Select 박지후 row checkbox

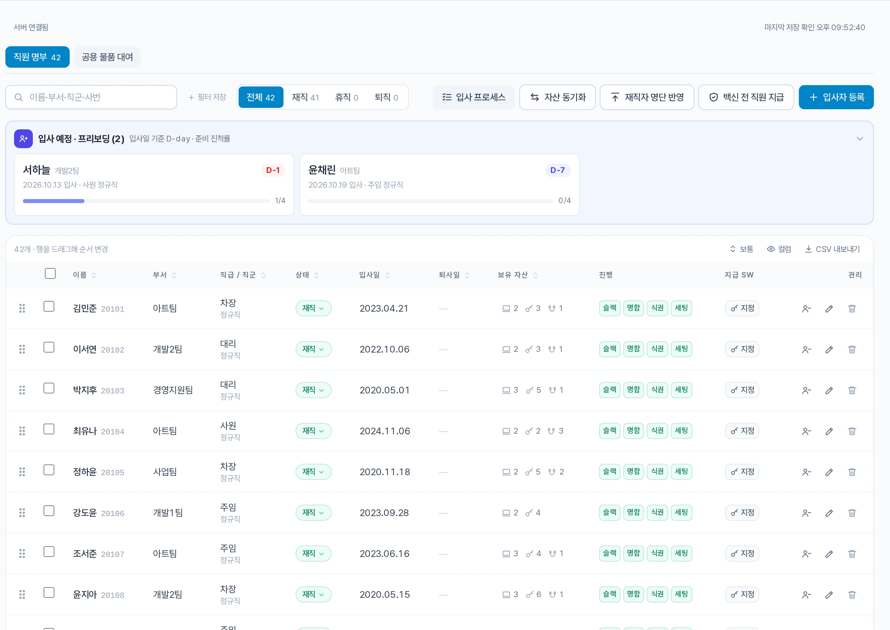(x=49, y=388)
